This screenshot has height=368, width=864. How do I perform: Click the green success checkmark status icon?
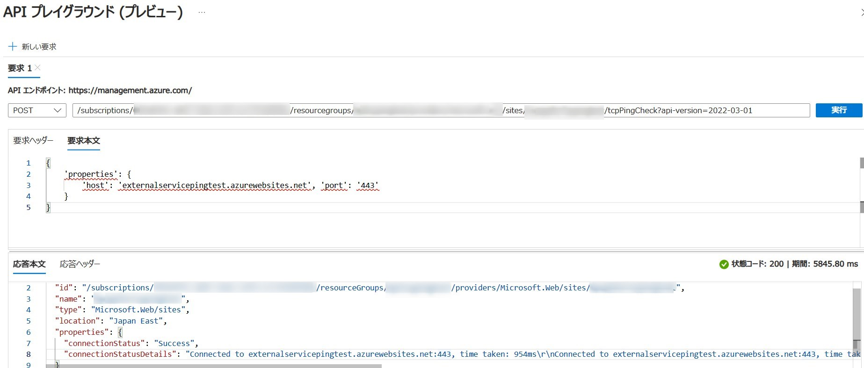tap(724, 264)
